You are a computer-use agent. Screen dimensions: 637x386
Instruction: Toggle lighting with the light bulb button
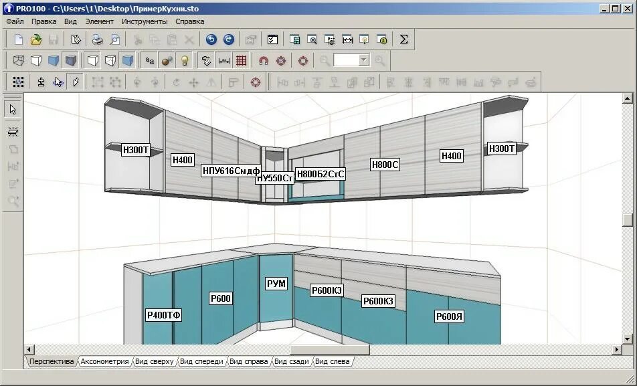[185, 61]
